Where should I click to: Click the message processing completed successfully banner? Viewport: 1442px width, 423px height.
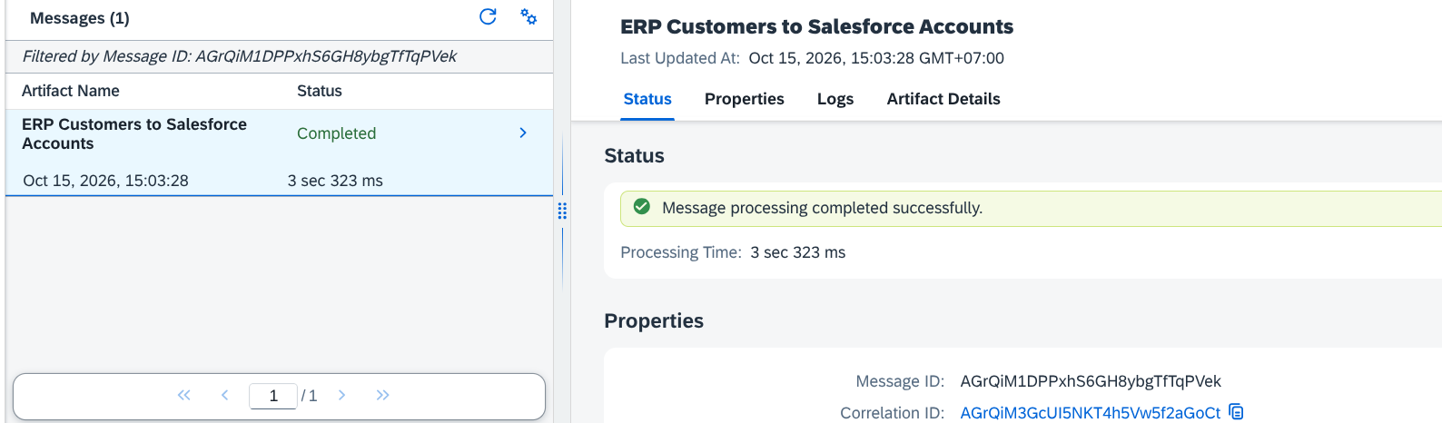tap(1031, 208)
